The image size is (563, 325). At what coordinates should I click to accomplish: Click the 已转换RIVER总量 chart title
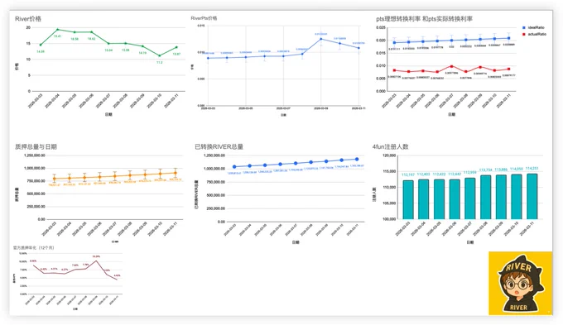pos(219,146)
